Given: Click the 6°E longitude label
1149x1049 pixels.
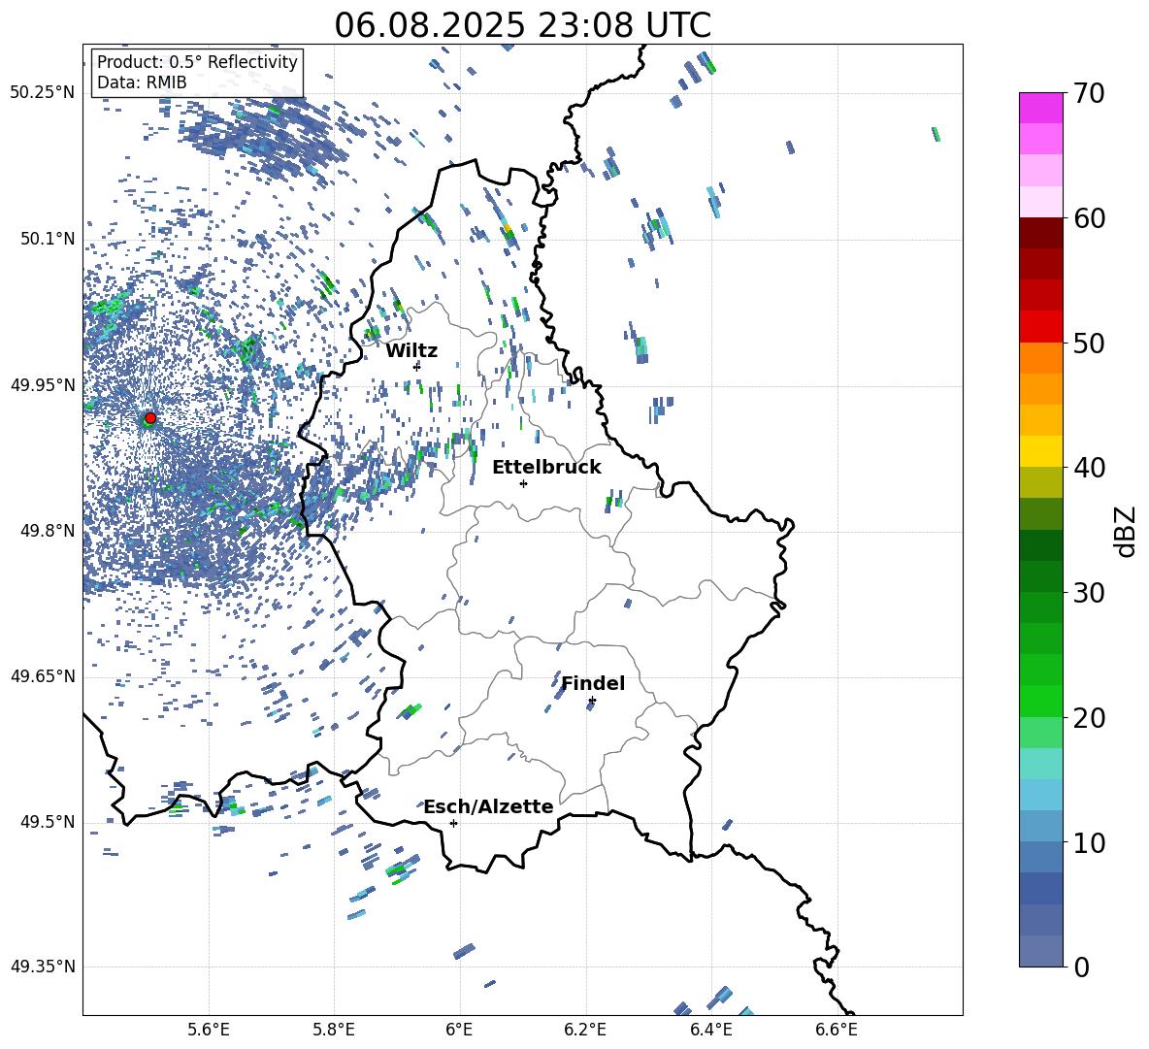Looking at the screenshot, I should pos(459,1030).
